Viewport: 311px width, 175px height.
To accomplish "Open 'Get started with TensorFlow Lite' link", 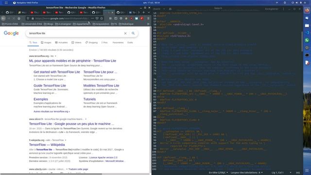I will tap(57, 72).
